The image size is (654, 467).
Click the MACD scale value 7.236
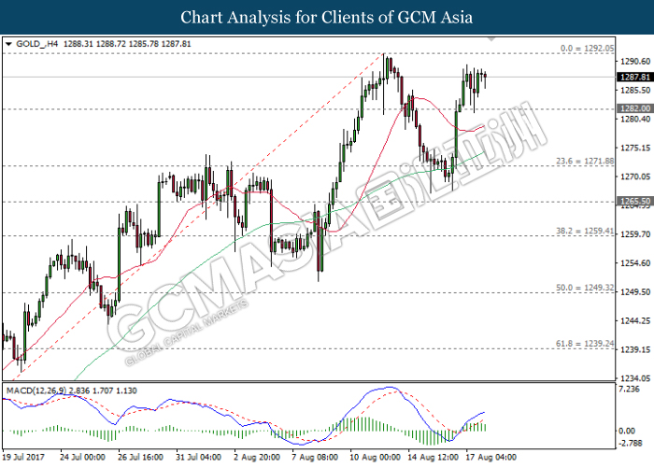click(x=630, y=389)
